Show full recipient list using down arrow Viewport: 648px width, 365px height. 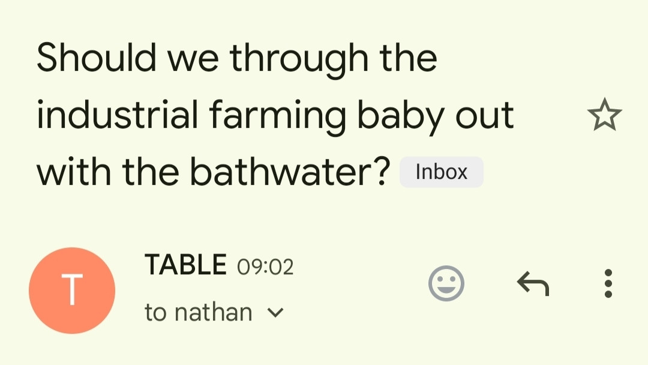(275, 313)
